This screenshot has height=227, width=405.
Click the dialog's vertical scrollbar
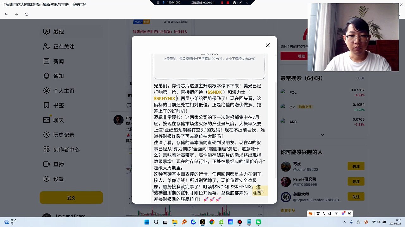click(x=276, y=131)
